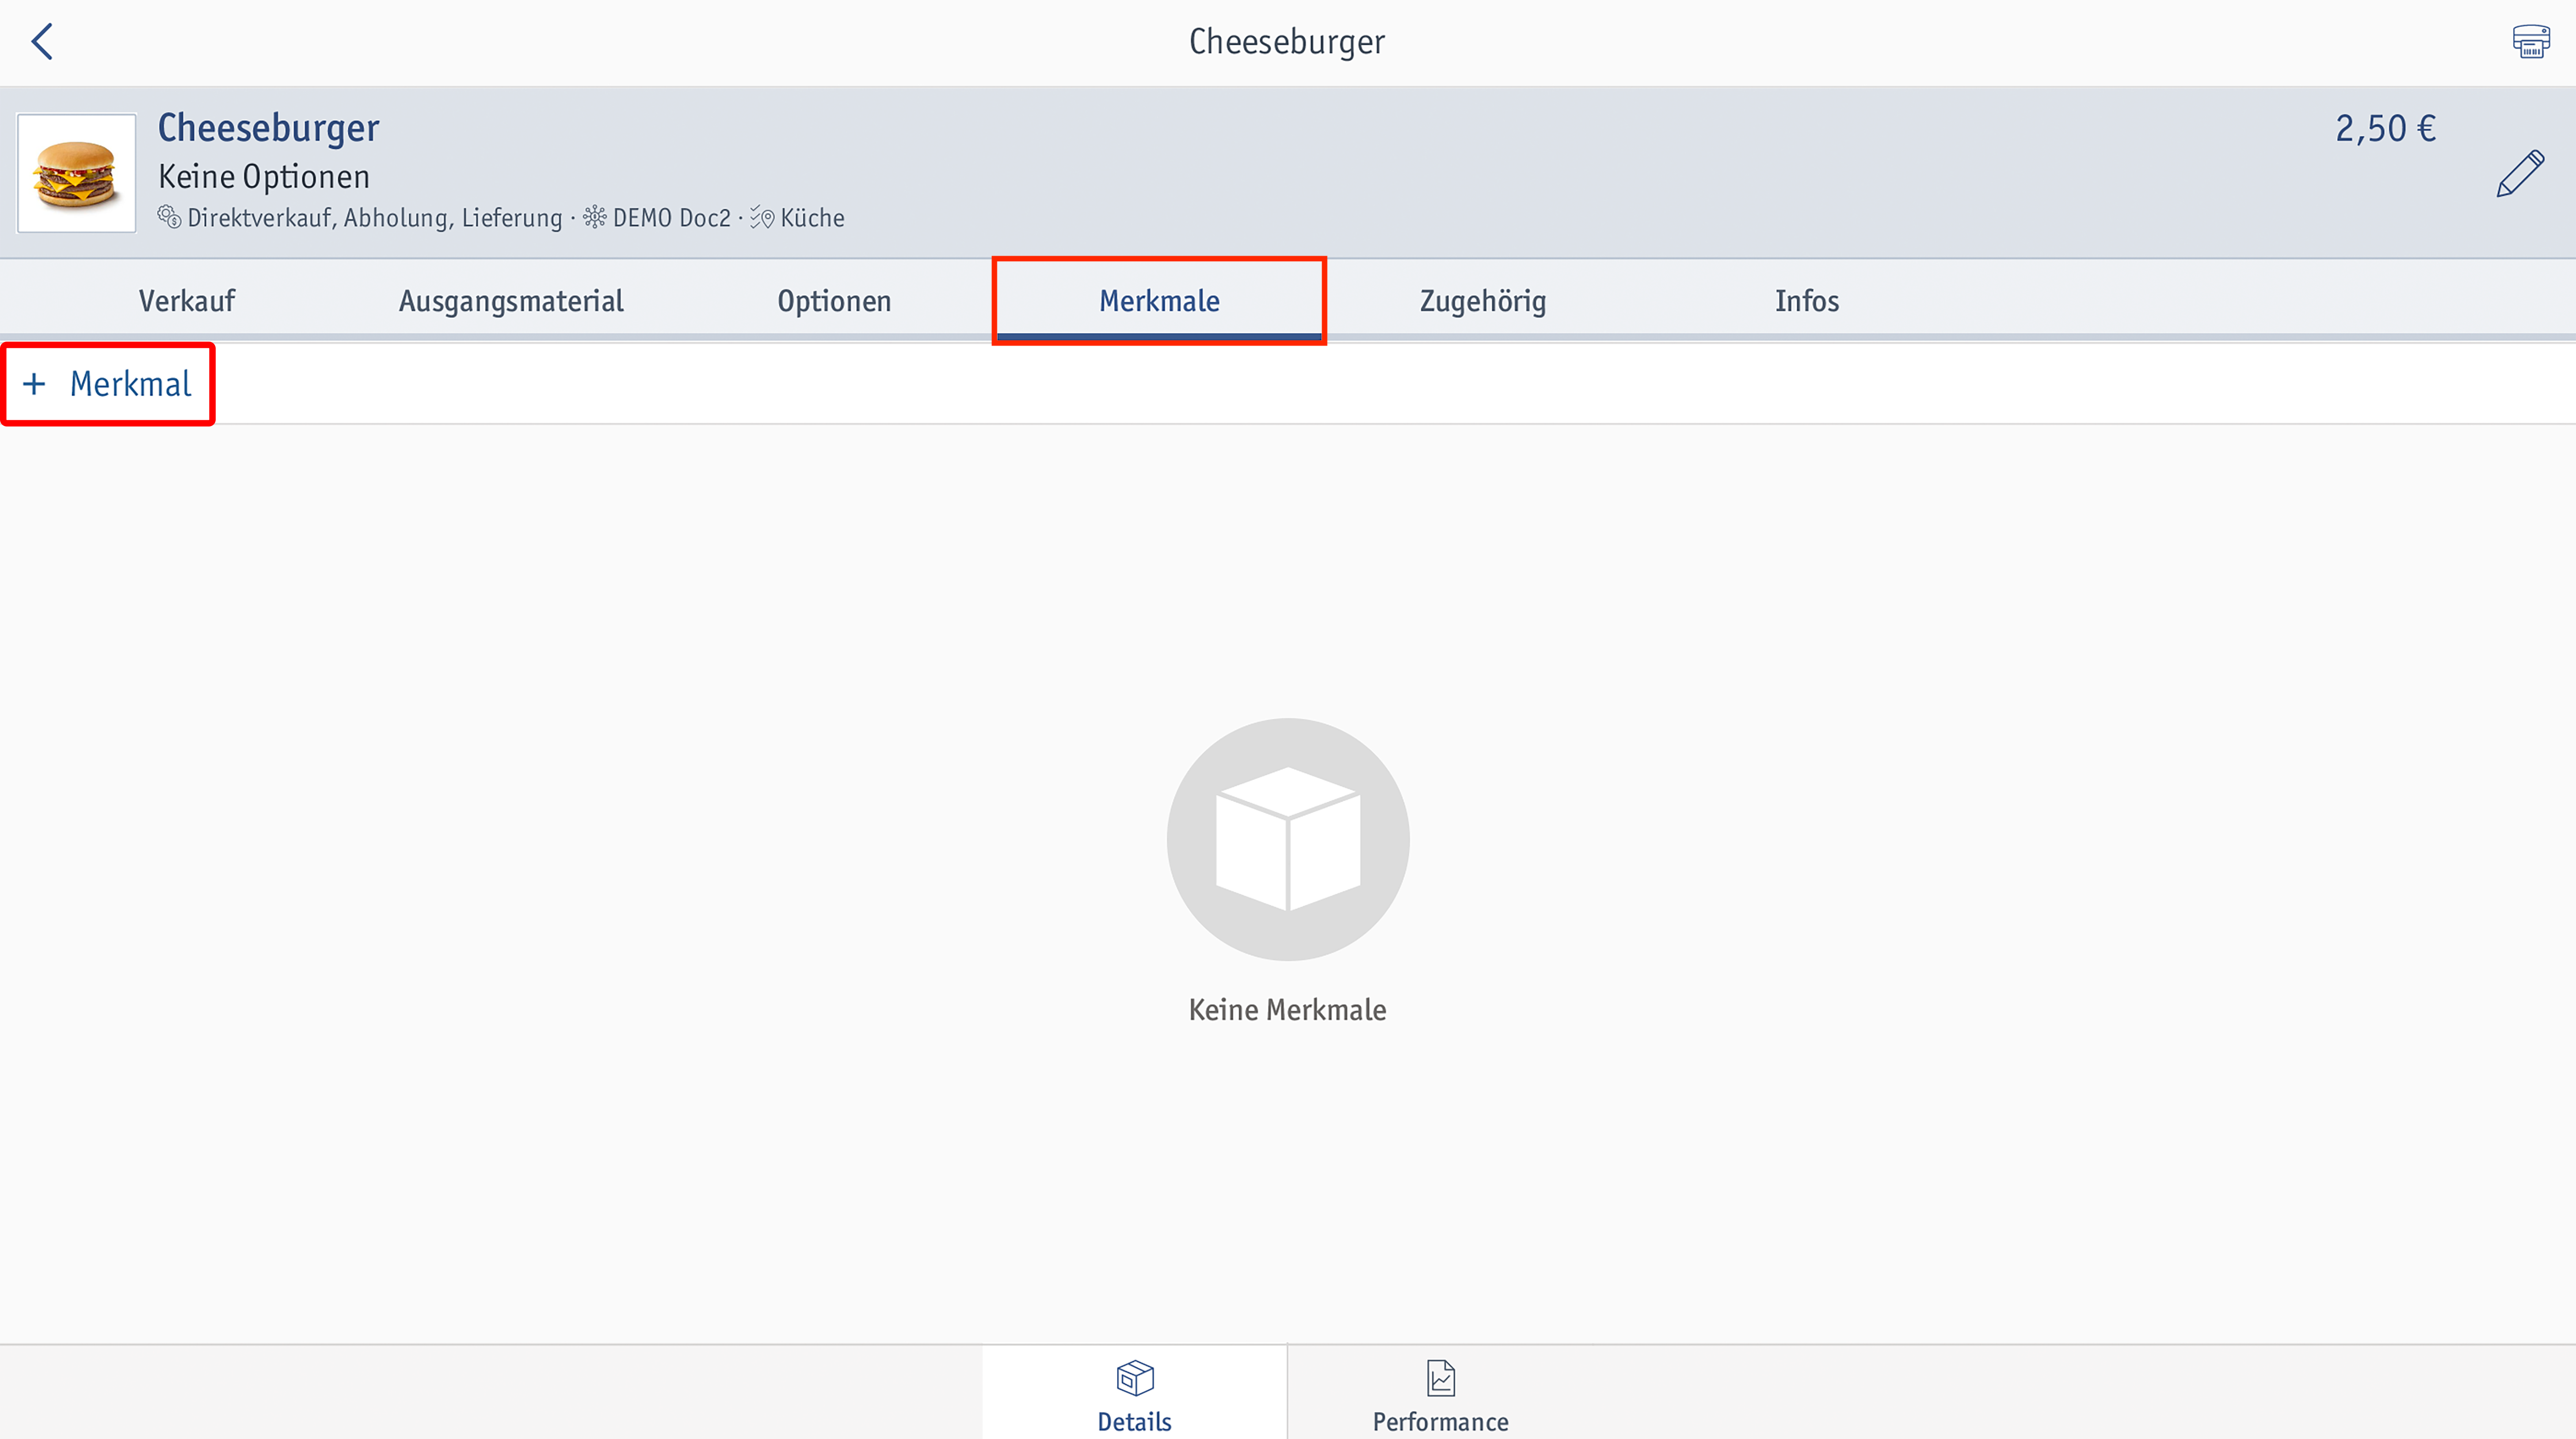Click the snowflake icon before DEMO Doc2
The image size is (2576, 1439).
(x=595, y=217)
